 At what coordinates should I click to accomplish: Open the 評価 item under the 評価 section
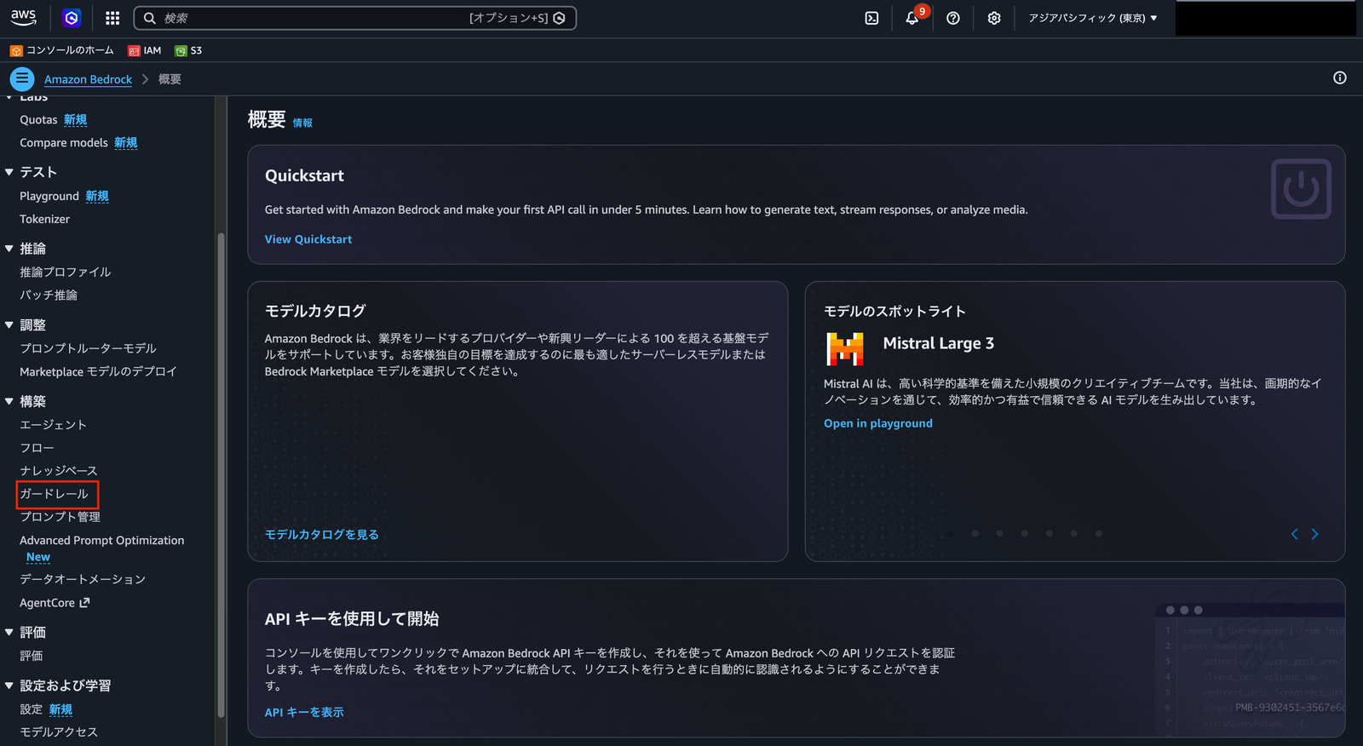click(32, 656)
